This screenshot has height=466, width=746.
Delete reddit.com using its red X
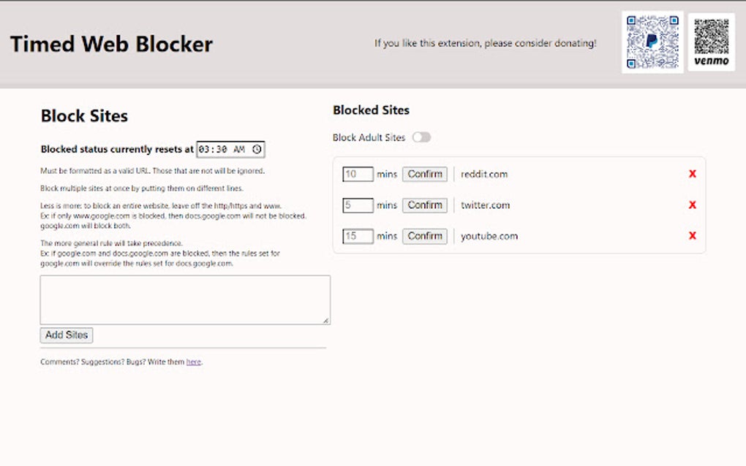(691, 174)
